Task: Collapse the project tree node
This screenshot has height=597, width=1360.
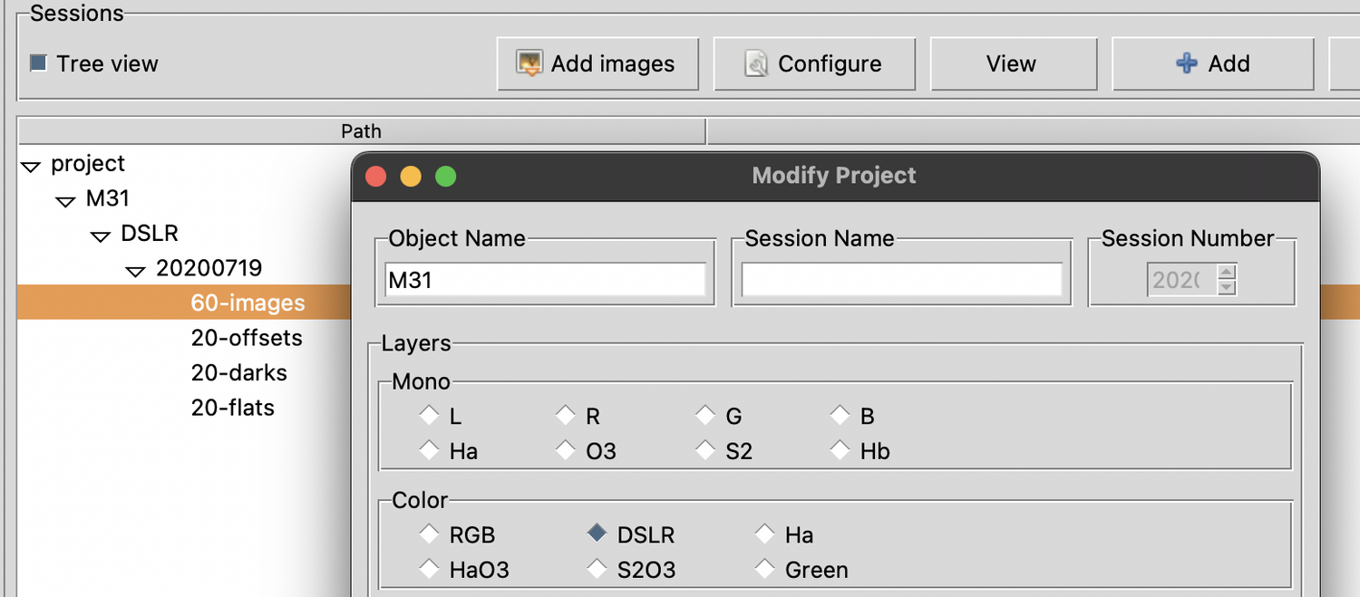Action: (32, 167)
